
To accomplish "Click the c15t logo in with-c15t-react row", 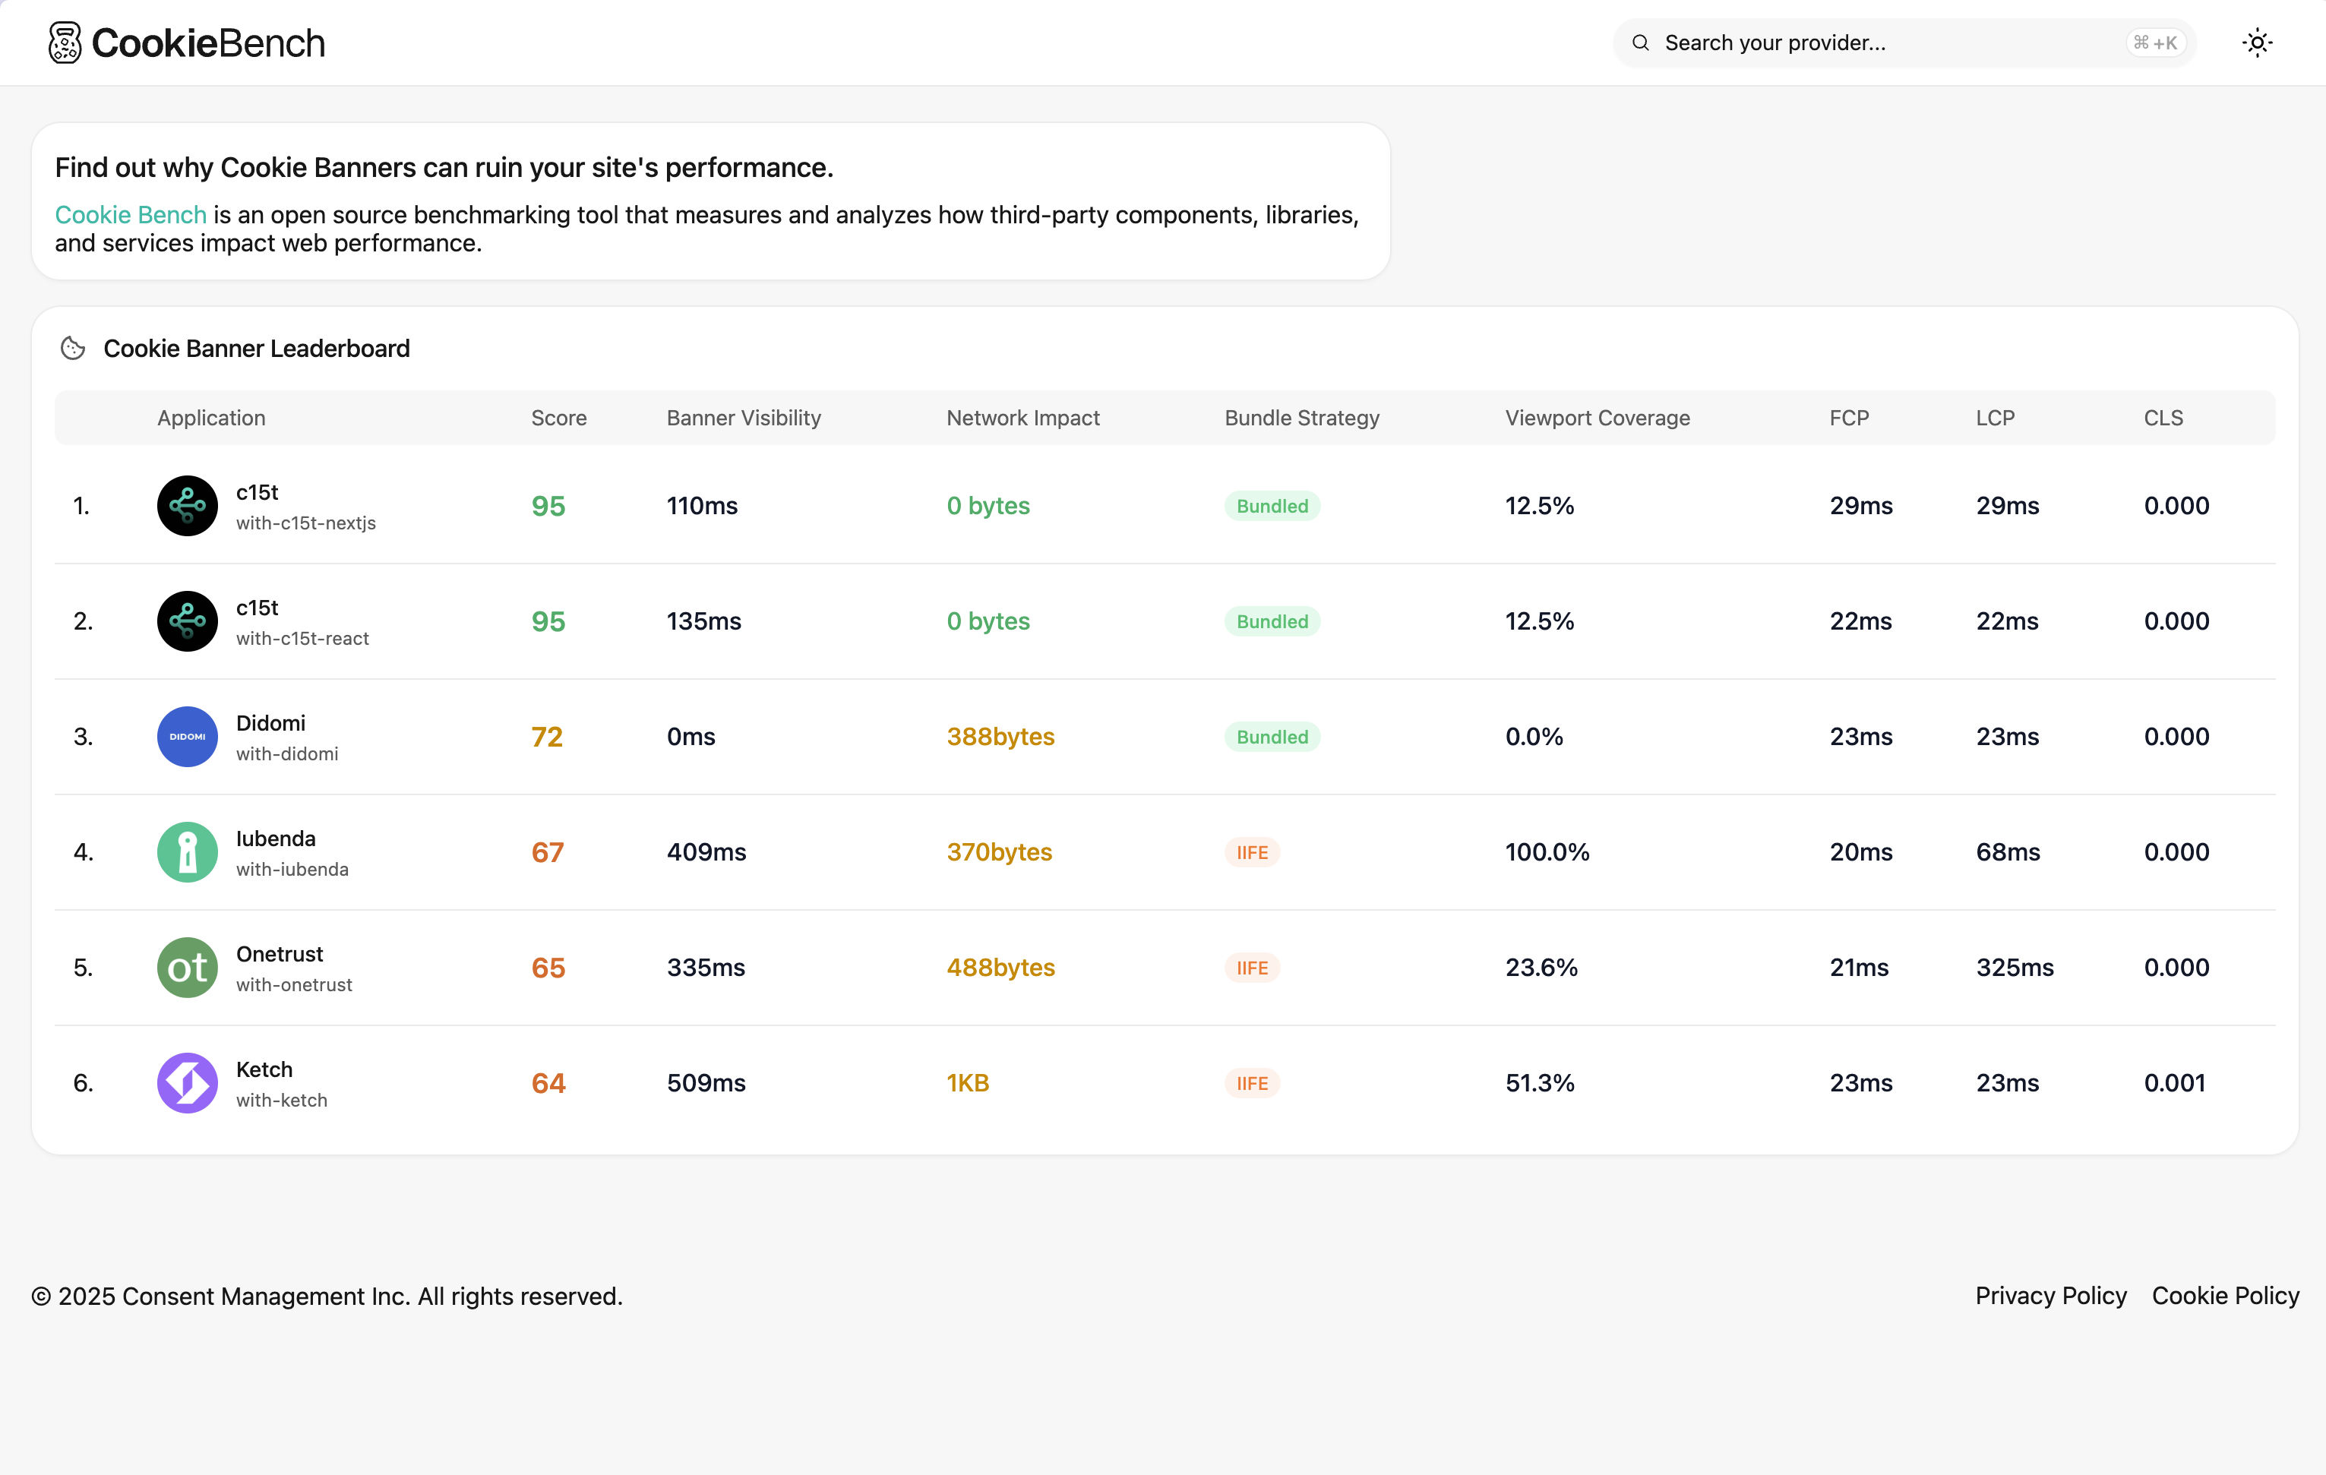I will (x=188, y=621).
